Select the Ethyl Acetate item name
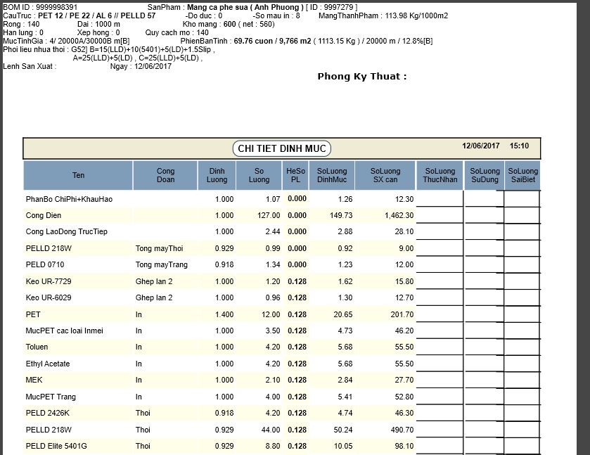The width and height of the screenshot is (590, 455). point(48,364)
